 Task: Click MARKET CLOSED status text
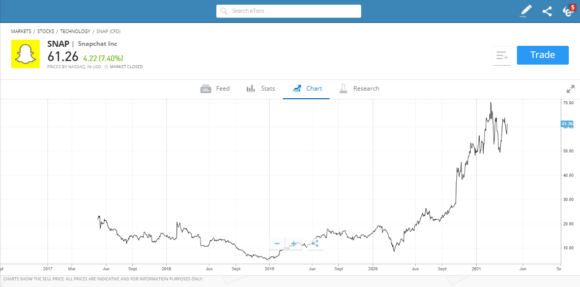126,67
